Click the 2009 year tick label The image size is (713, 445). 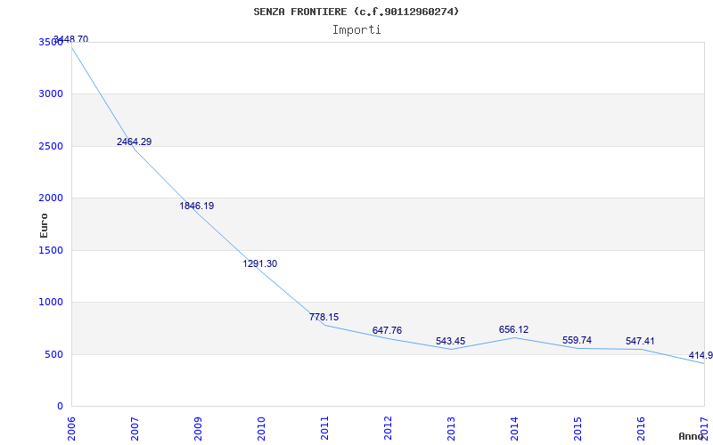click(x=198, y=427)
